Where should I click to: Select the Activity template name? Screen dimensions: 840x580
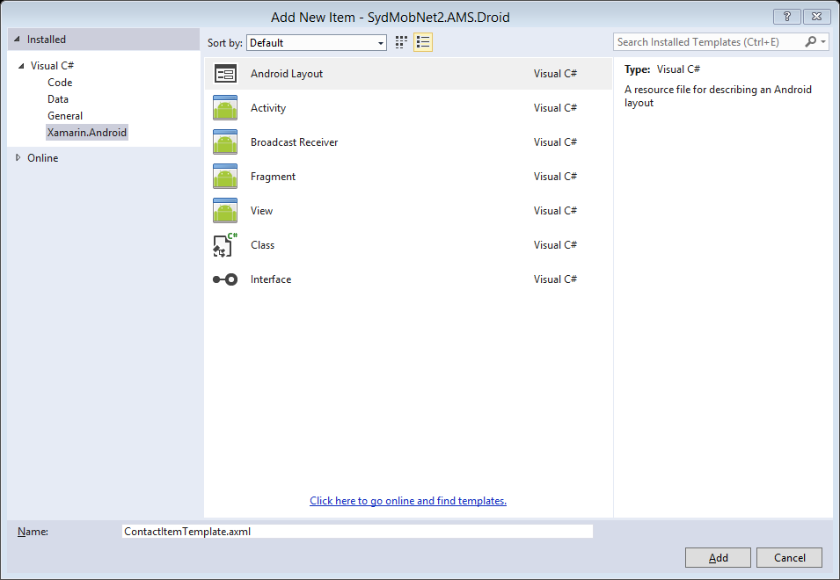[268, 108]
